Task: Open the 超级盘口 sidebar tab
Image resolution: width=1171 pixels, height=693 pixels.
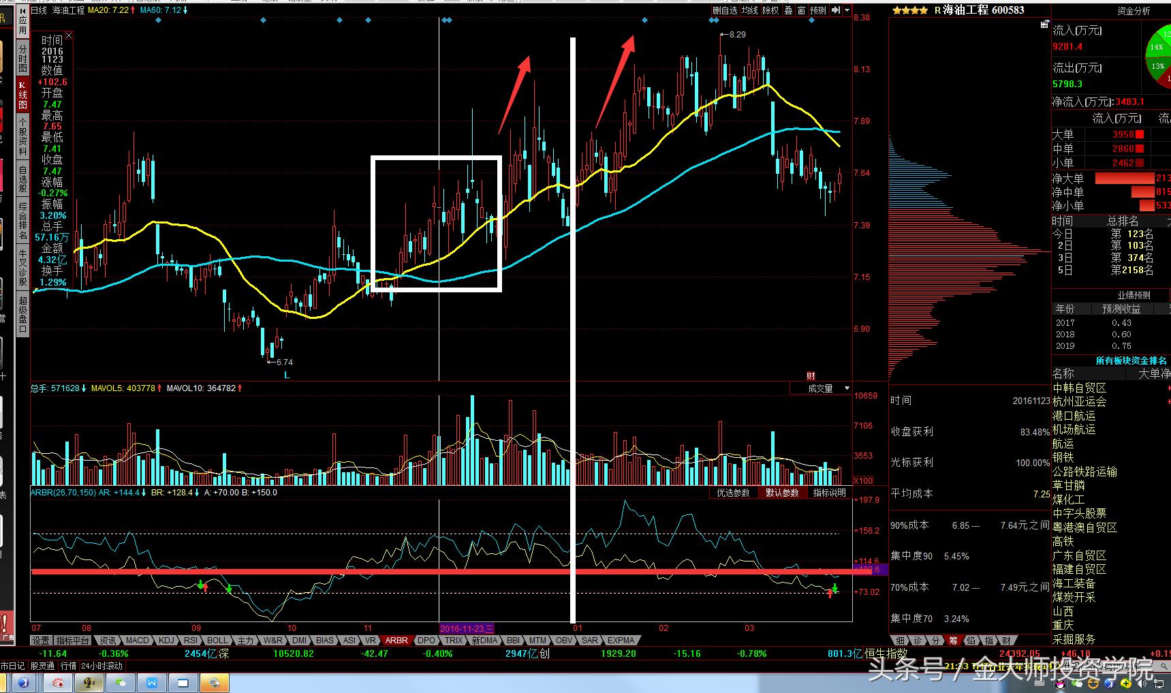Action: [x=22, y=315]
